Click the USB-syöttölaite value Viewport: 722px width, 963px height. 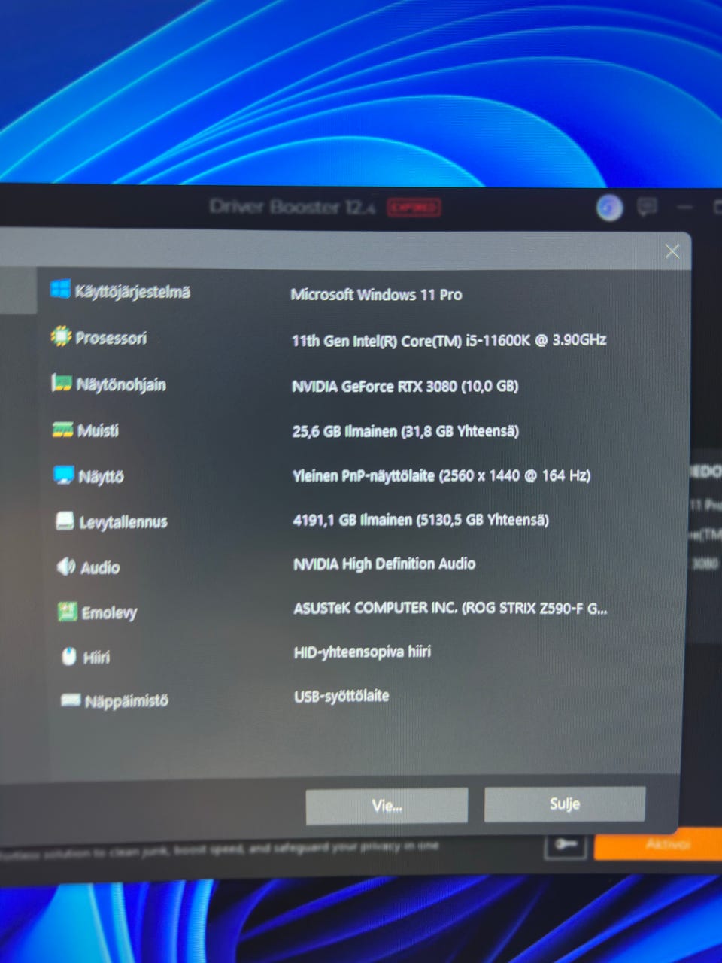tap(341, 696)
